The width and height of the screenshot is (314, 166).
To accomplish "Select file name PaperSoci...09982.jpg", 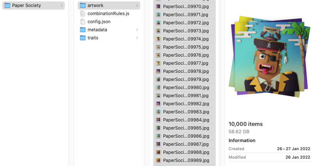I will (186, 103).
